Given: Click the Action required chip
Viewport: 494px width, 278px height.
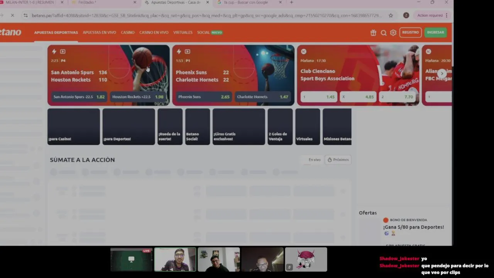Looking at the screenshot, I should click(432, 15).
